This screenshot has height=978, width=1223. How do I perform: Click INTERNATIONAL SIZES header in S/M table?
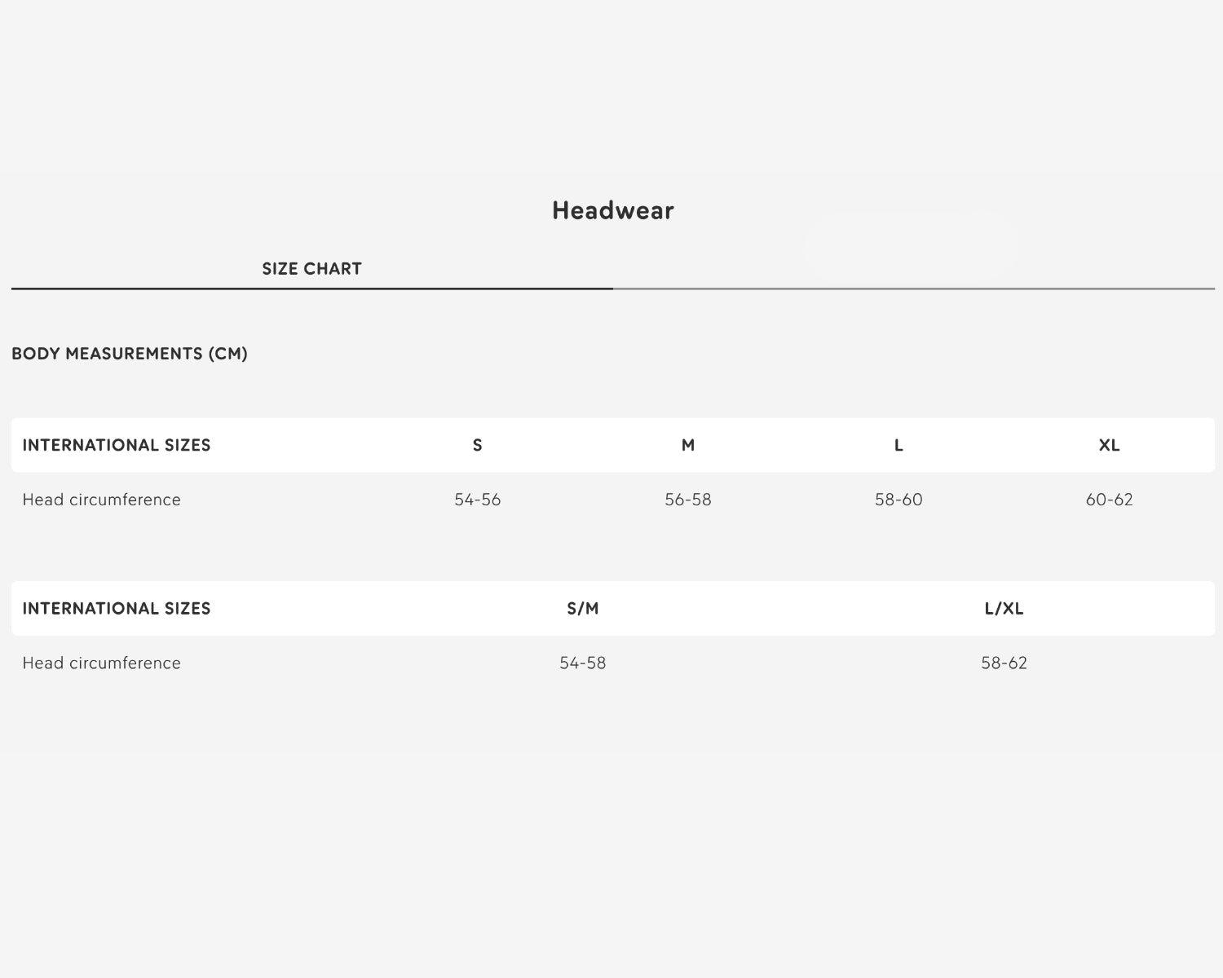coord(117,608)
